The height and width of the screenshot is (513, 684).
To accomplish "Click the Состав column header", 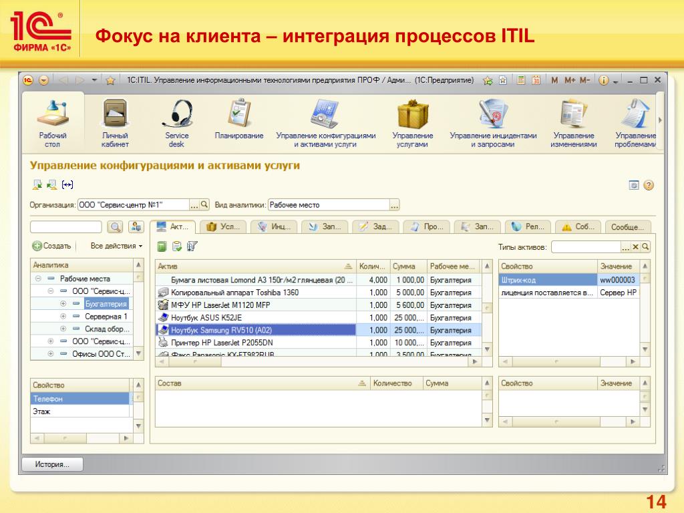I will (x=263, y=383).
